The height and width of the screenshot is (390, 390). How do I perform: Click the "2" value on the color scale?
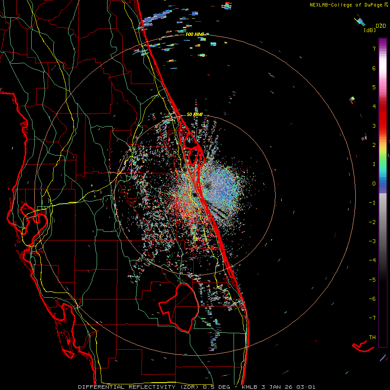click(374, 145)
